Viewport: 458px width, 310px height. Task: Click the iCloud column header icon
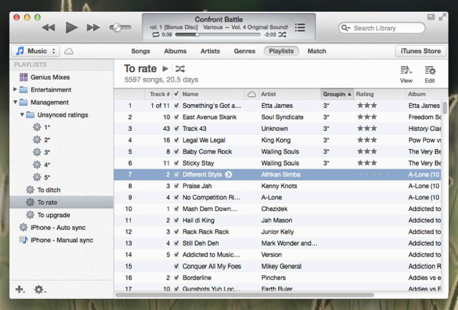[x=252, y=94]
